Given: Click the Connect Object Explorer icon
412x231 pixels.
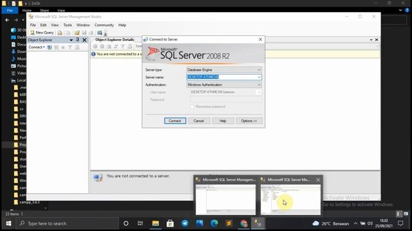Looking at the screenshot, I should tap(50, 47).
